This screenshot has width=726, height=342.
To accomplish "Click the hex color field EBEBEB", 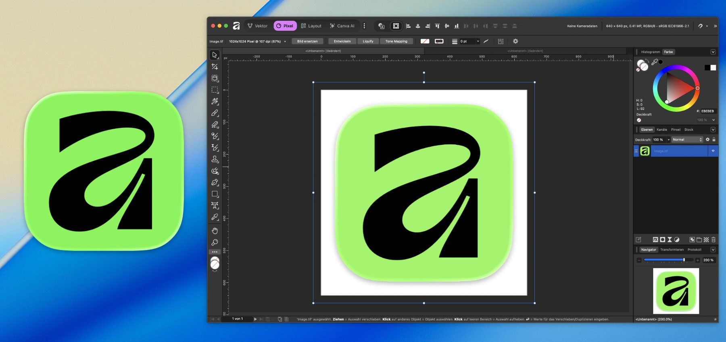I will pyautogui.click(x=707, y=111).
